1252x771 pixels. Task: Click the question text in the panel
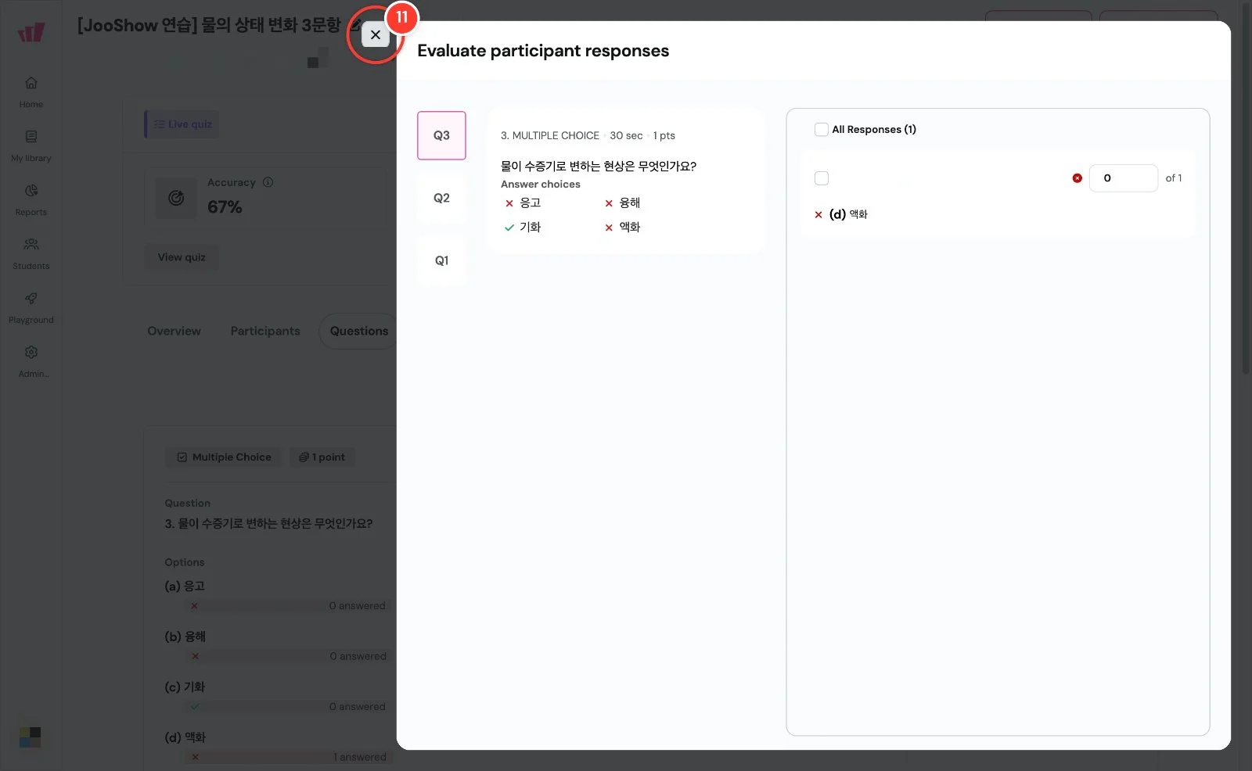(599, 166)
